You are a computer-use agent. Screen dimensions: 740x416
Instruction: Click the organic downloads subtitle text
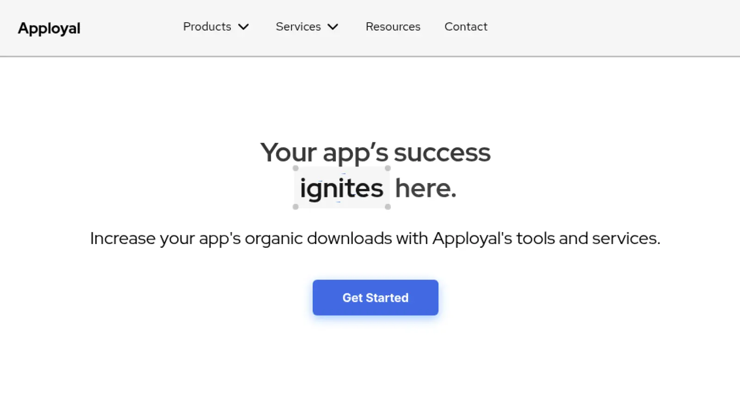(x=376, y=238)
